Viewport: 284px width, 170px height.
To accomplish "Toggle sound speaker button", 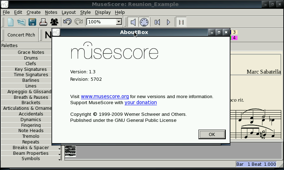I will (x=133, y=22).
